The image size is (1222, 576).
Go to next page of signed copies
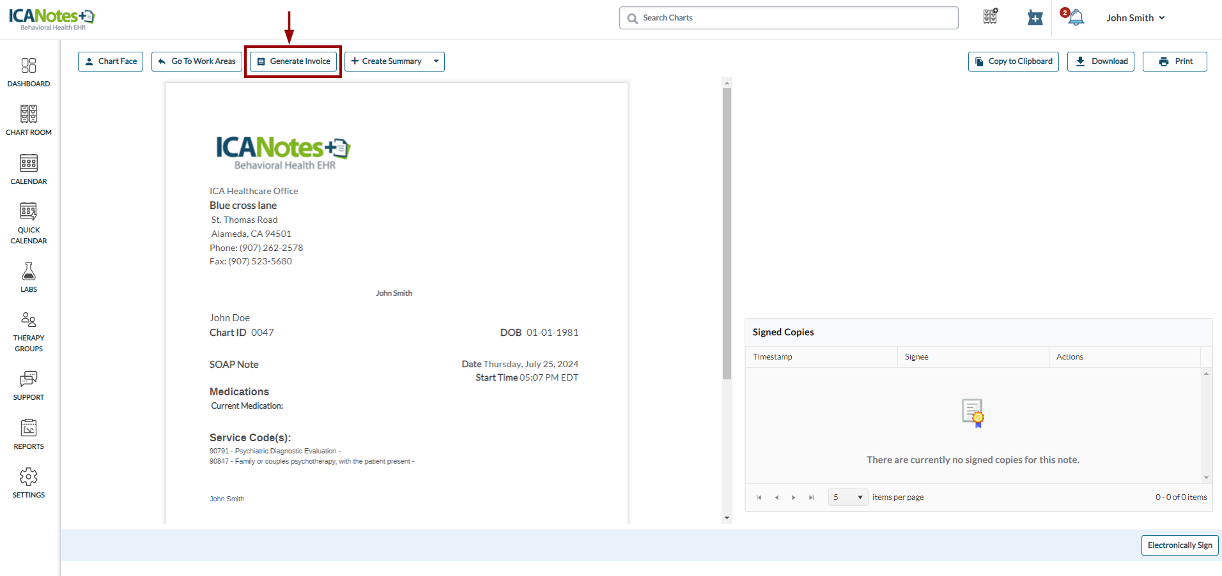click(x=794, y=497)
